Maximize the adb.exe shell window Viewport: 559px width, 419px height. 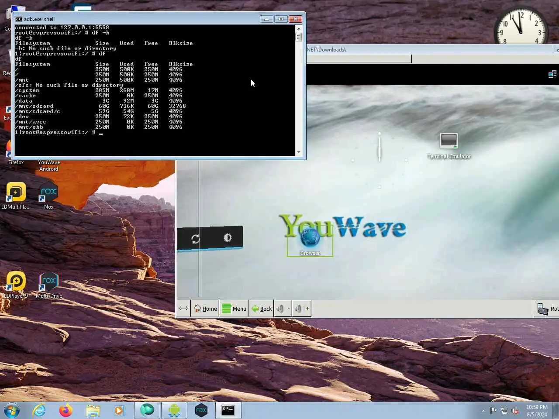pyautogui.click(x=281, y=19)
